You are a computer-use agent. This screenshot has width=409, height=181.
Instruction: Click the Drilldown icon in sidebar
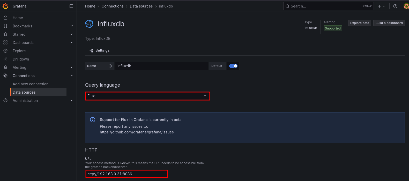[5, 59]
